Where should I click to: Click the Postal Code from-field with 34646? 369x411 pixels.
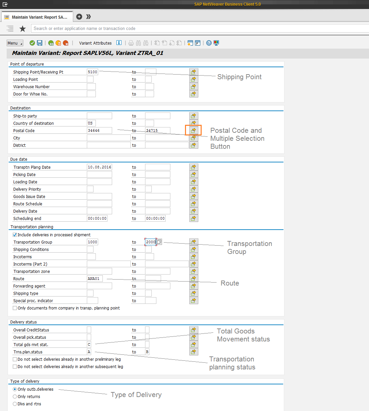(99, 130)
